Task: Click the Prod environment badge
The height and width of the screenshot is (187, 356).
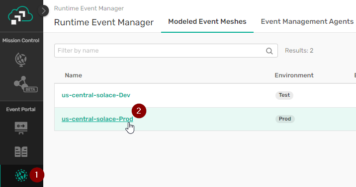Action: 285,119
